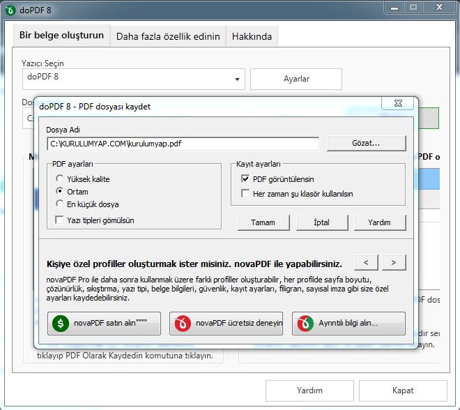Screen dimensions: 460x410
Task: Close the doPDF 8 main window
Action: 439,8
